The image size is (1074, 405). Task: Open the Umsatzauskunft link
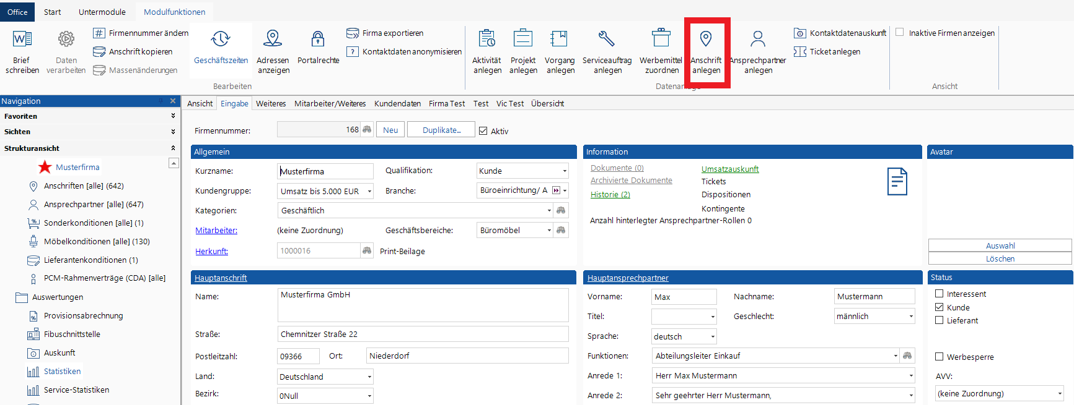(729, 169)
